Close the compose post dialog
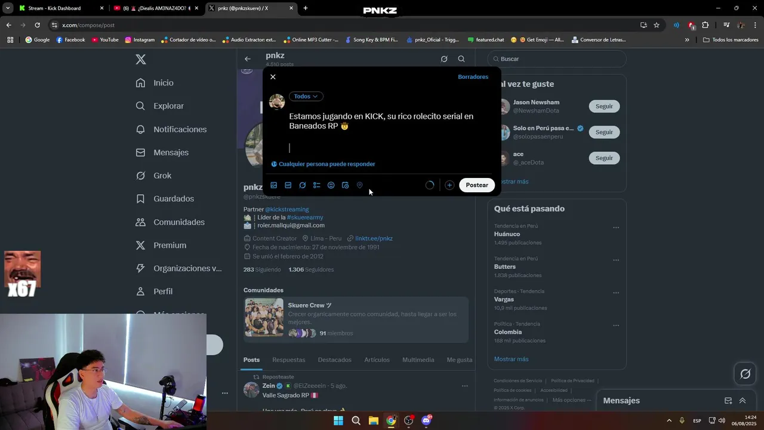Viewport: 764px width, 430px height. [273, 77]
